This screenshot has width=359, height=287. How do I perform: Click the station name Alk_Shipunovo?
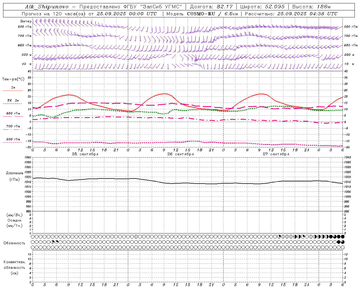47,7
